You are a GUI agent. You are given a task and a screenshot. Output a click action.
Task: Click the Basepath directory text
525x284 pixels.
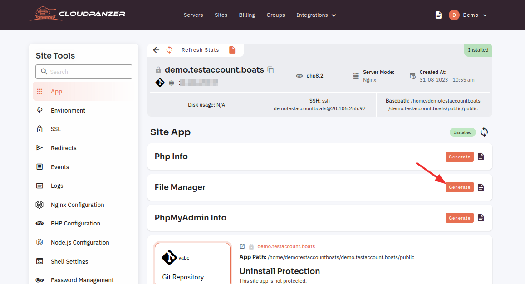click(x=433, y=104)
